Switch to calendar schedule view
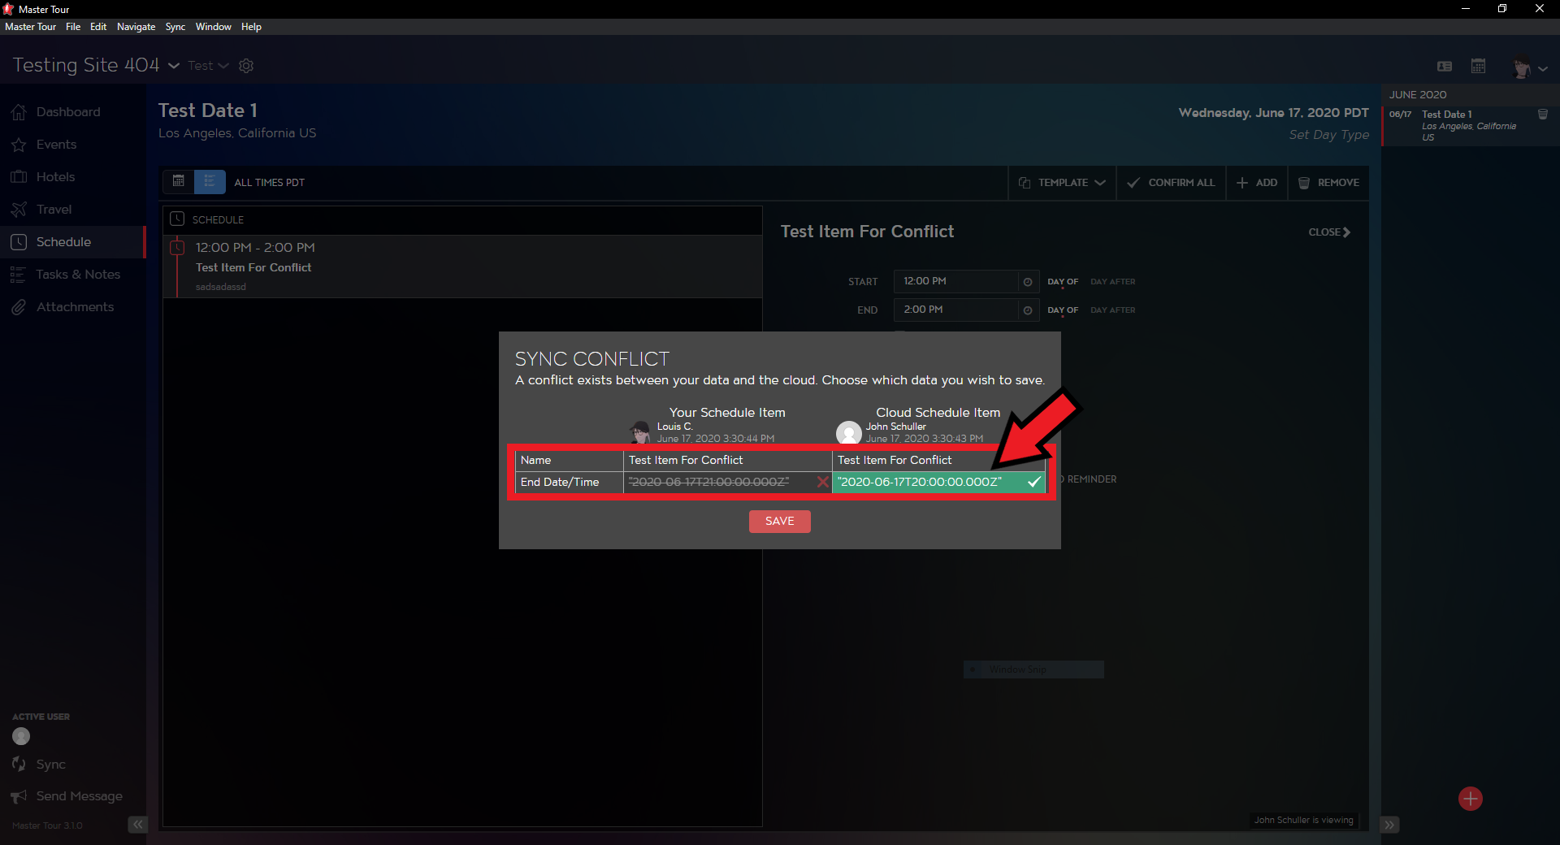Image resolution: width=1560 pixels, height=845 pixels. pyautogui.click(x=179, y=182)
